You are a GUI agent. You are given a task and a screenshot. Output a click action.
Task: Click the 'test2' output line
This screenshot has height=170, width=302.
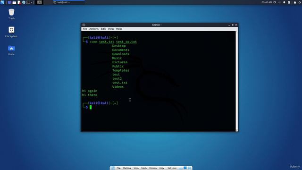117,79
